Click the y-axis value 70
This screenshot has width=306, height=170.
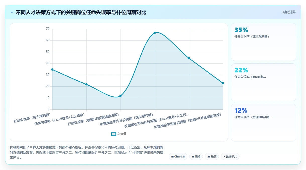pyautogui.click(x=48, y=29)
